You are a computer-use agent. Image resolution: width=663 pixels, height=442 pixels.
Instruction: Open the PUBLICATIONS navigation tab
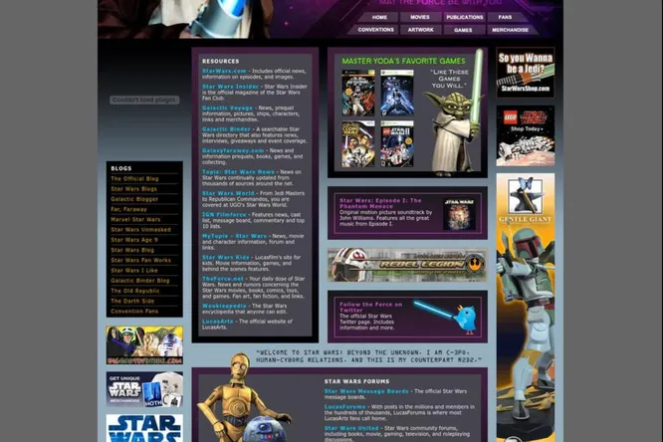(x=464, y=17)
